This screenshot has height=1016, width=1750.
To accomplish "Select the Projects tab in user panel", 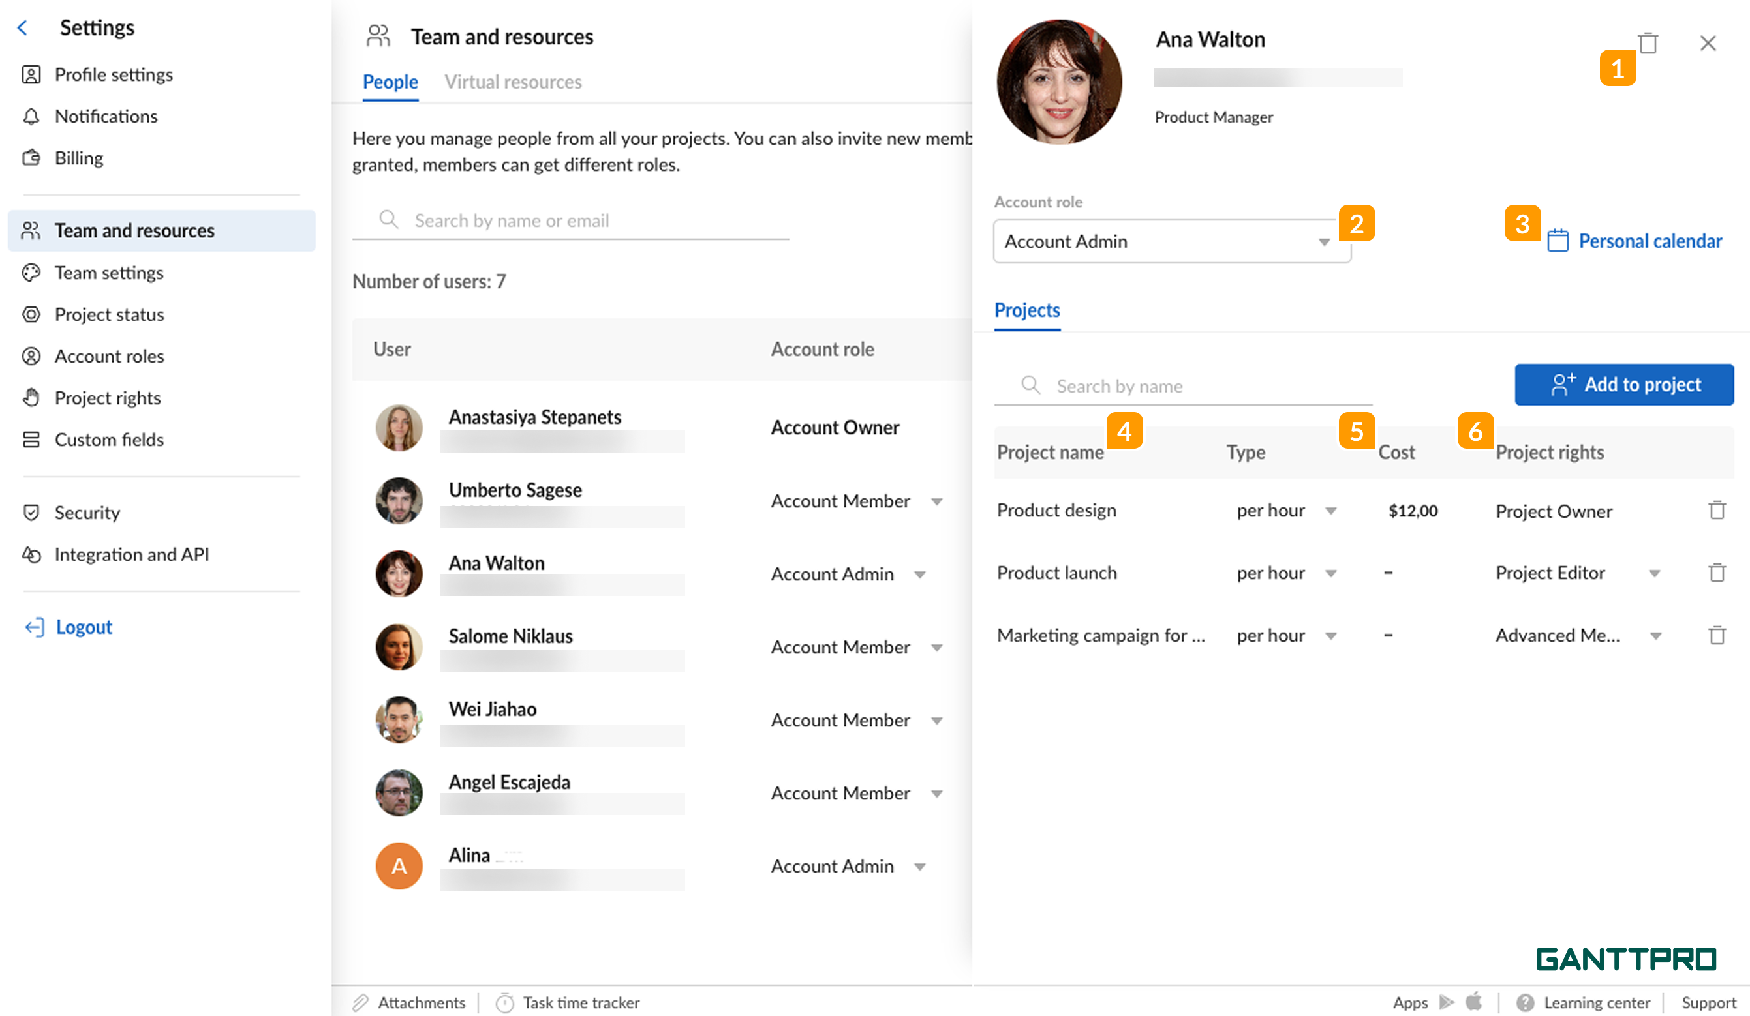I will [x=1027, y=310].
